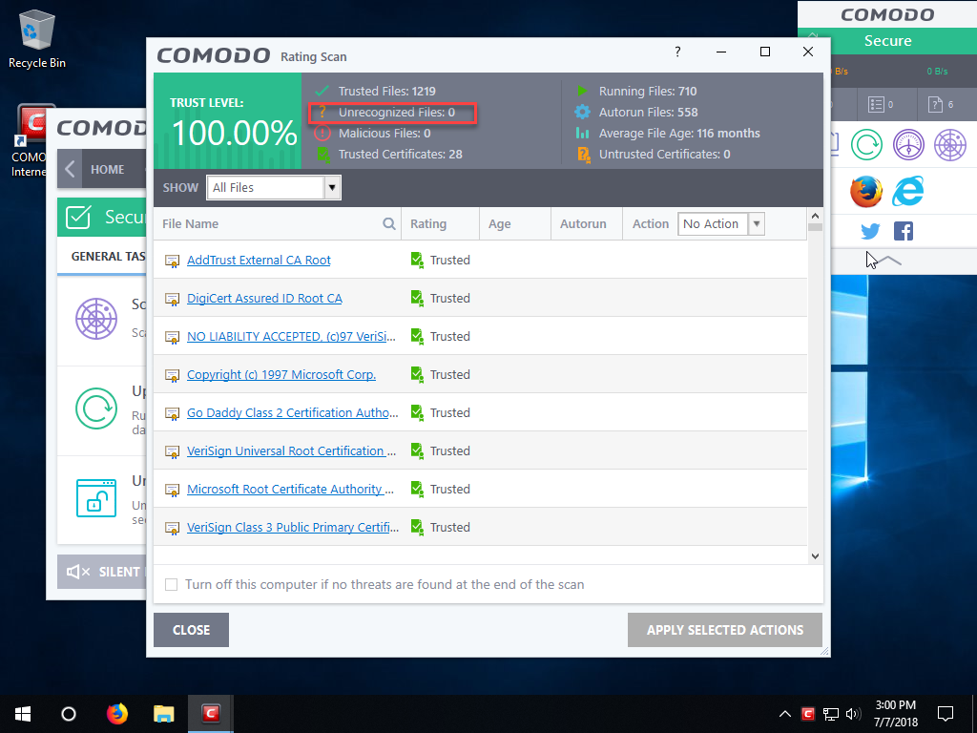Select the Autorun Files: 558 stat
977x733 pixels.
(648, 113)
